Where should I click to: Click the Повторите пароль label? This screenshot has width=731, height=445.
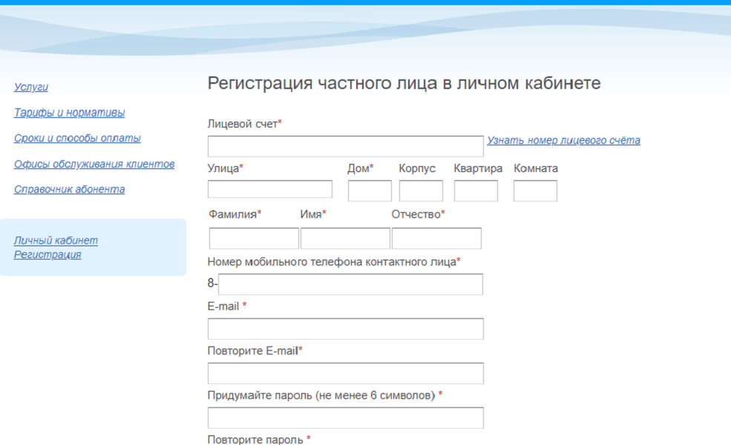coord(259,439)
